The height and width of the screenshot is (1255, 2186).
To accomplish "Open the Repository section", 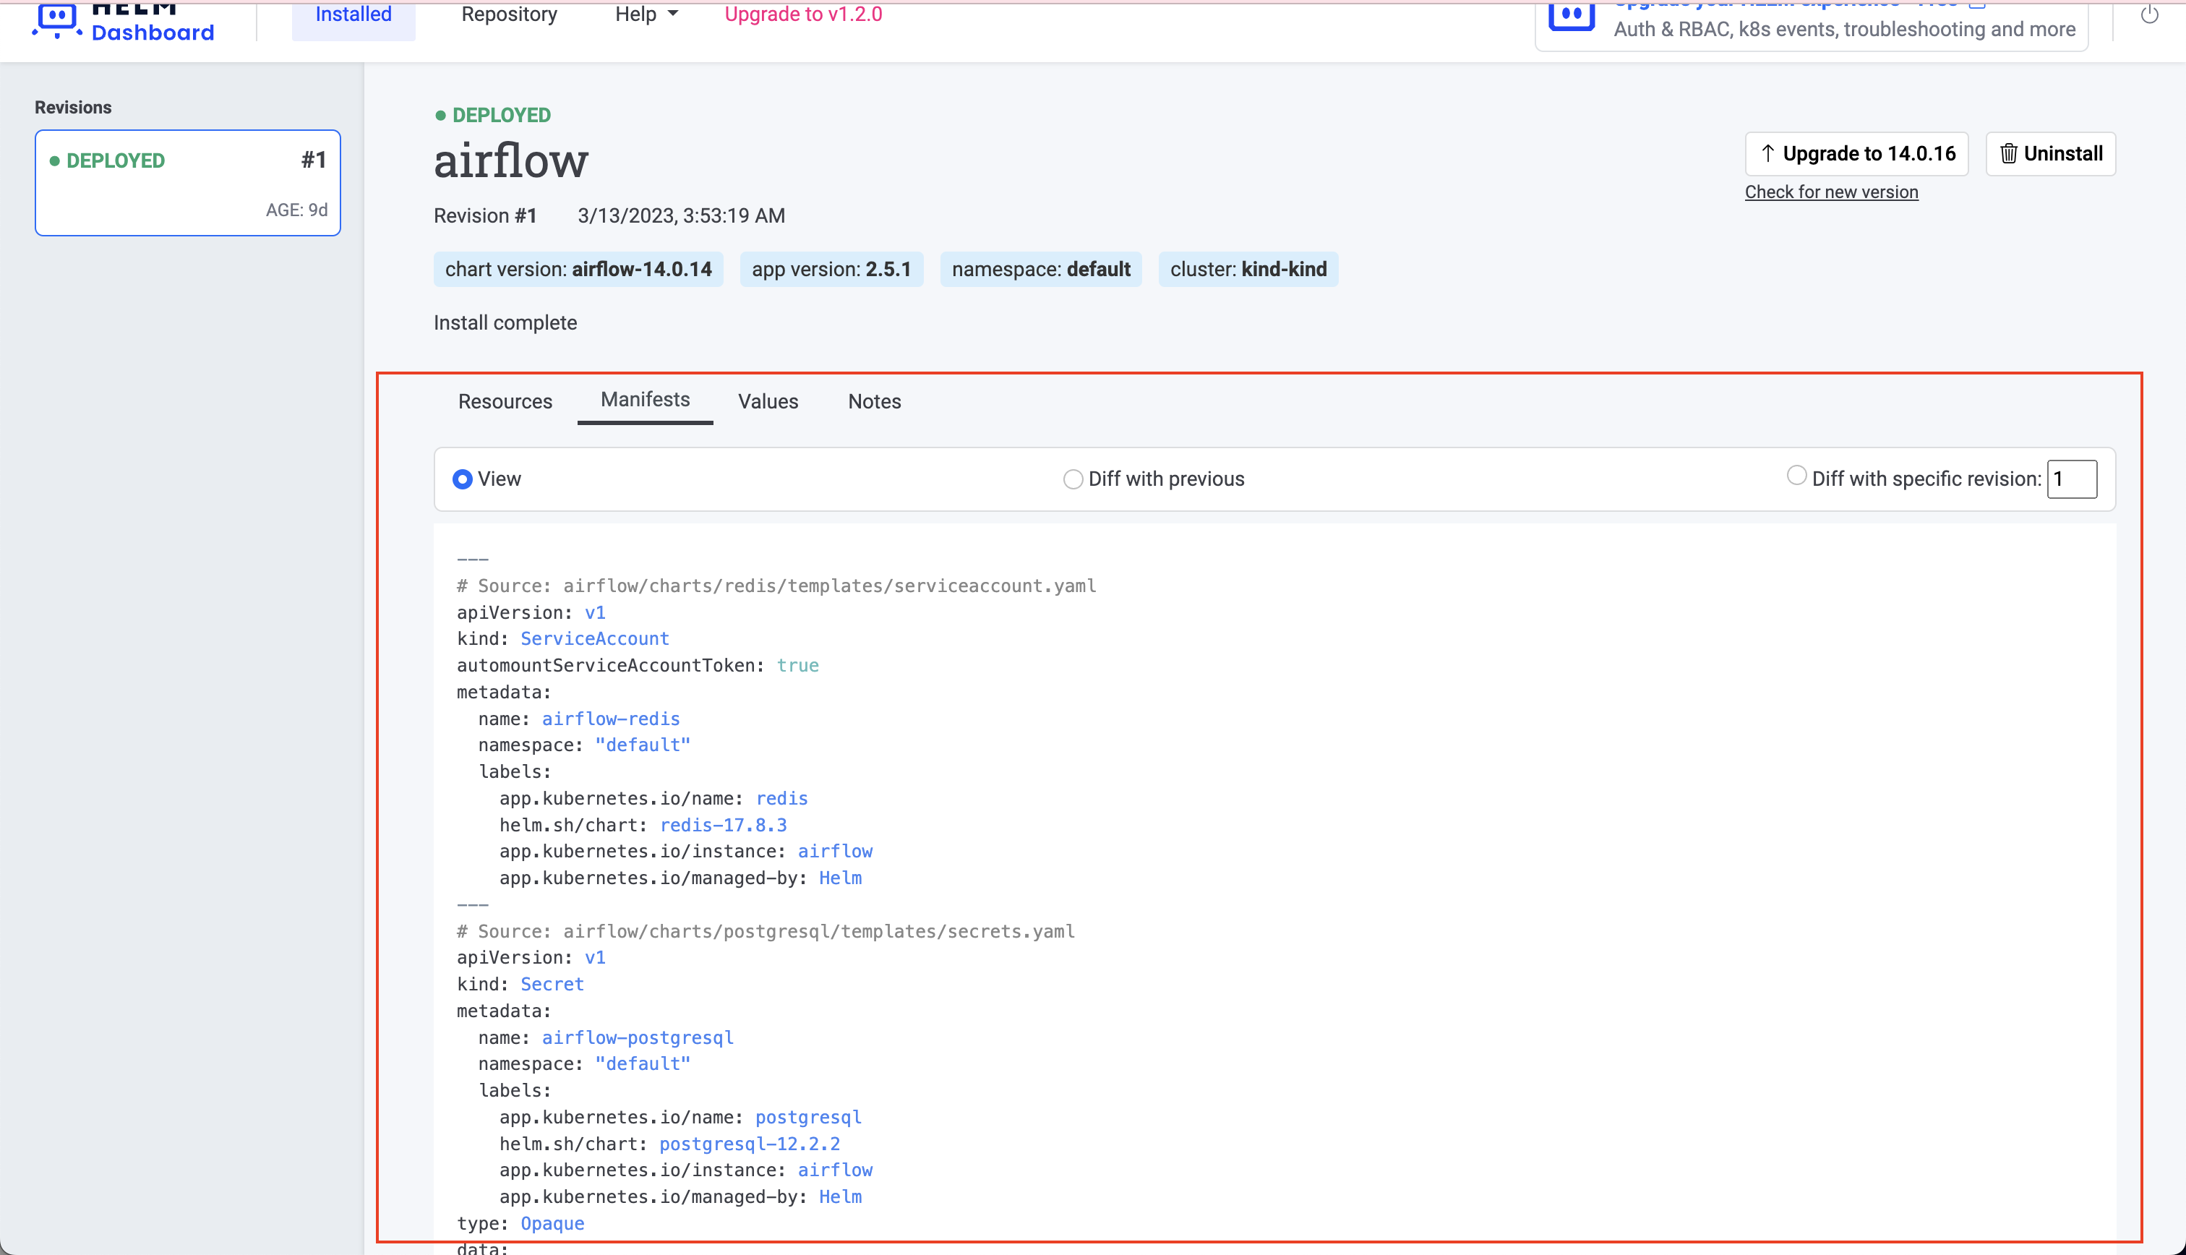I will tap(508, 14).
